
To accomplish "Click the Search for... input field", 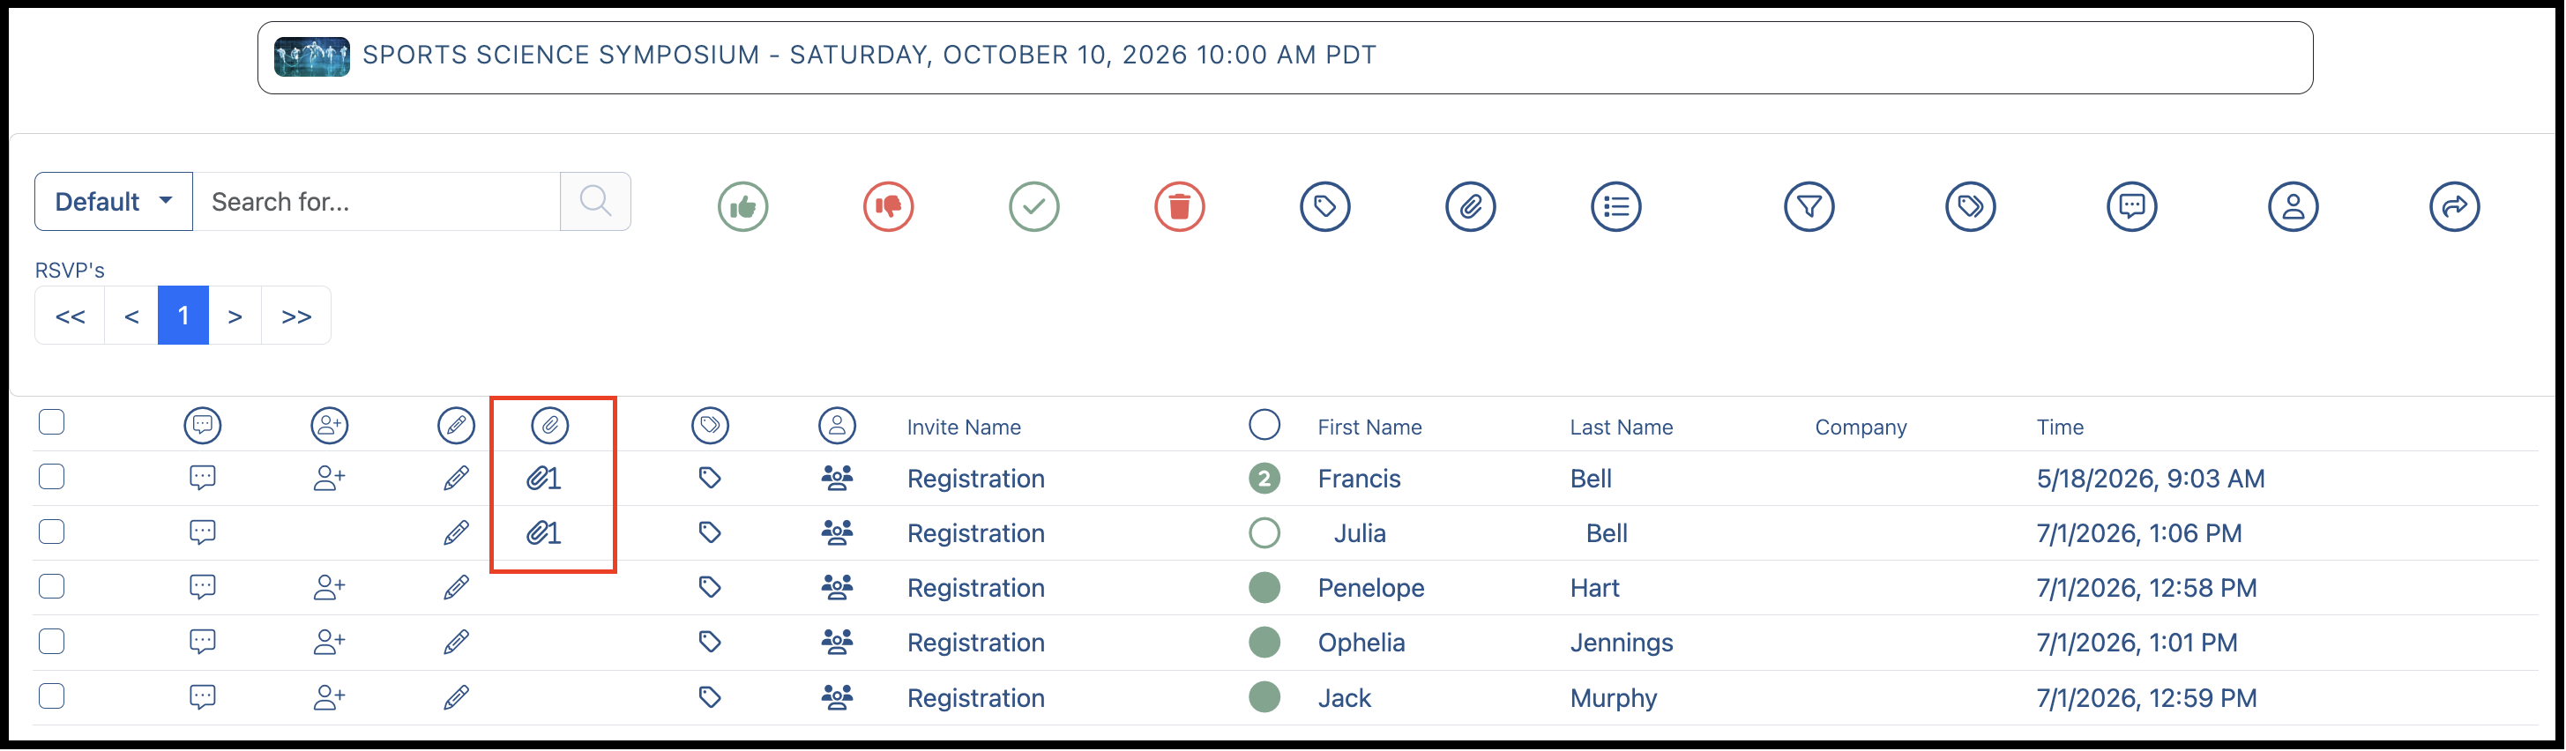I will click(377, 202).
